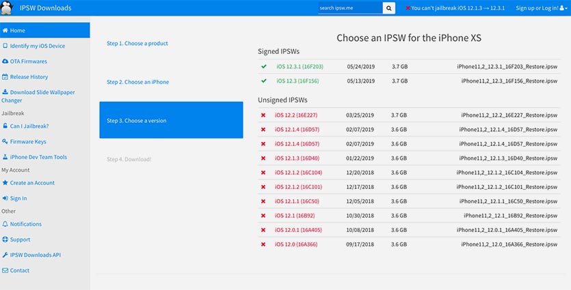The height and width of the screenshot is (290, 571).
Task: Open Identify my iOS Device page
Action: point(38,46)
